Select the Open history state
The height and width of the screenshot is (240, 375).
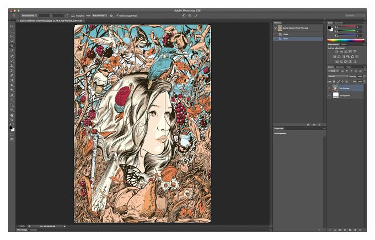pyautogui.click(x=298, y=34)
